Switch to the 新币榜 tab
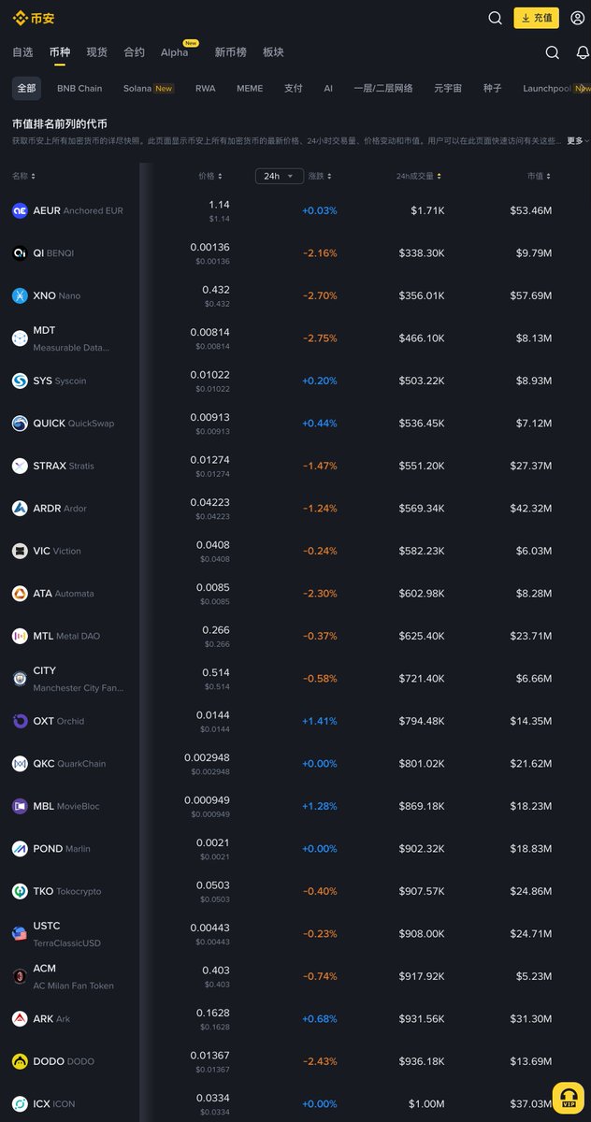The image size is (591, 1122). (230, 52)
